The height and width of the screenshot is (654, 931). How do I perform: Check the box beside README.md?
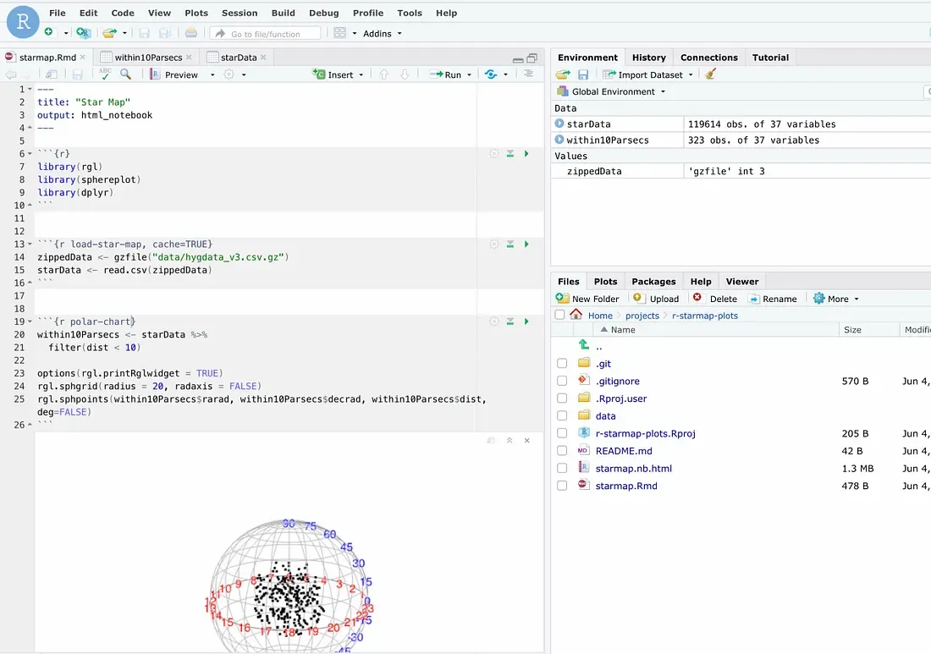[561, 451]
